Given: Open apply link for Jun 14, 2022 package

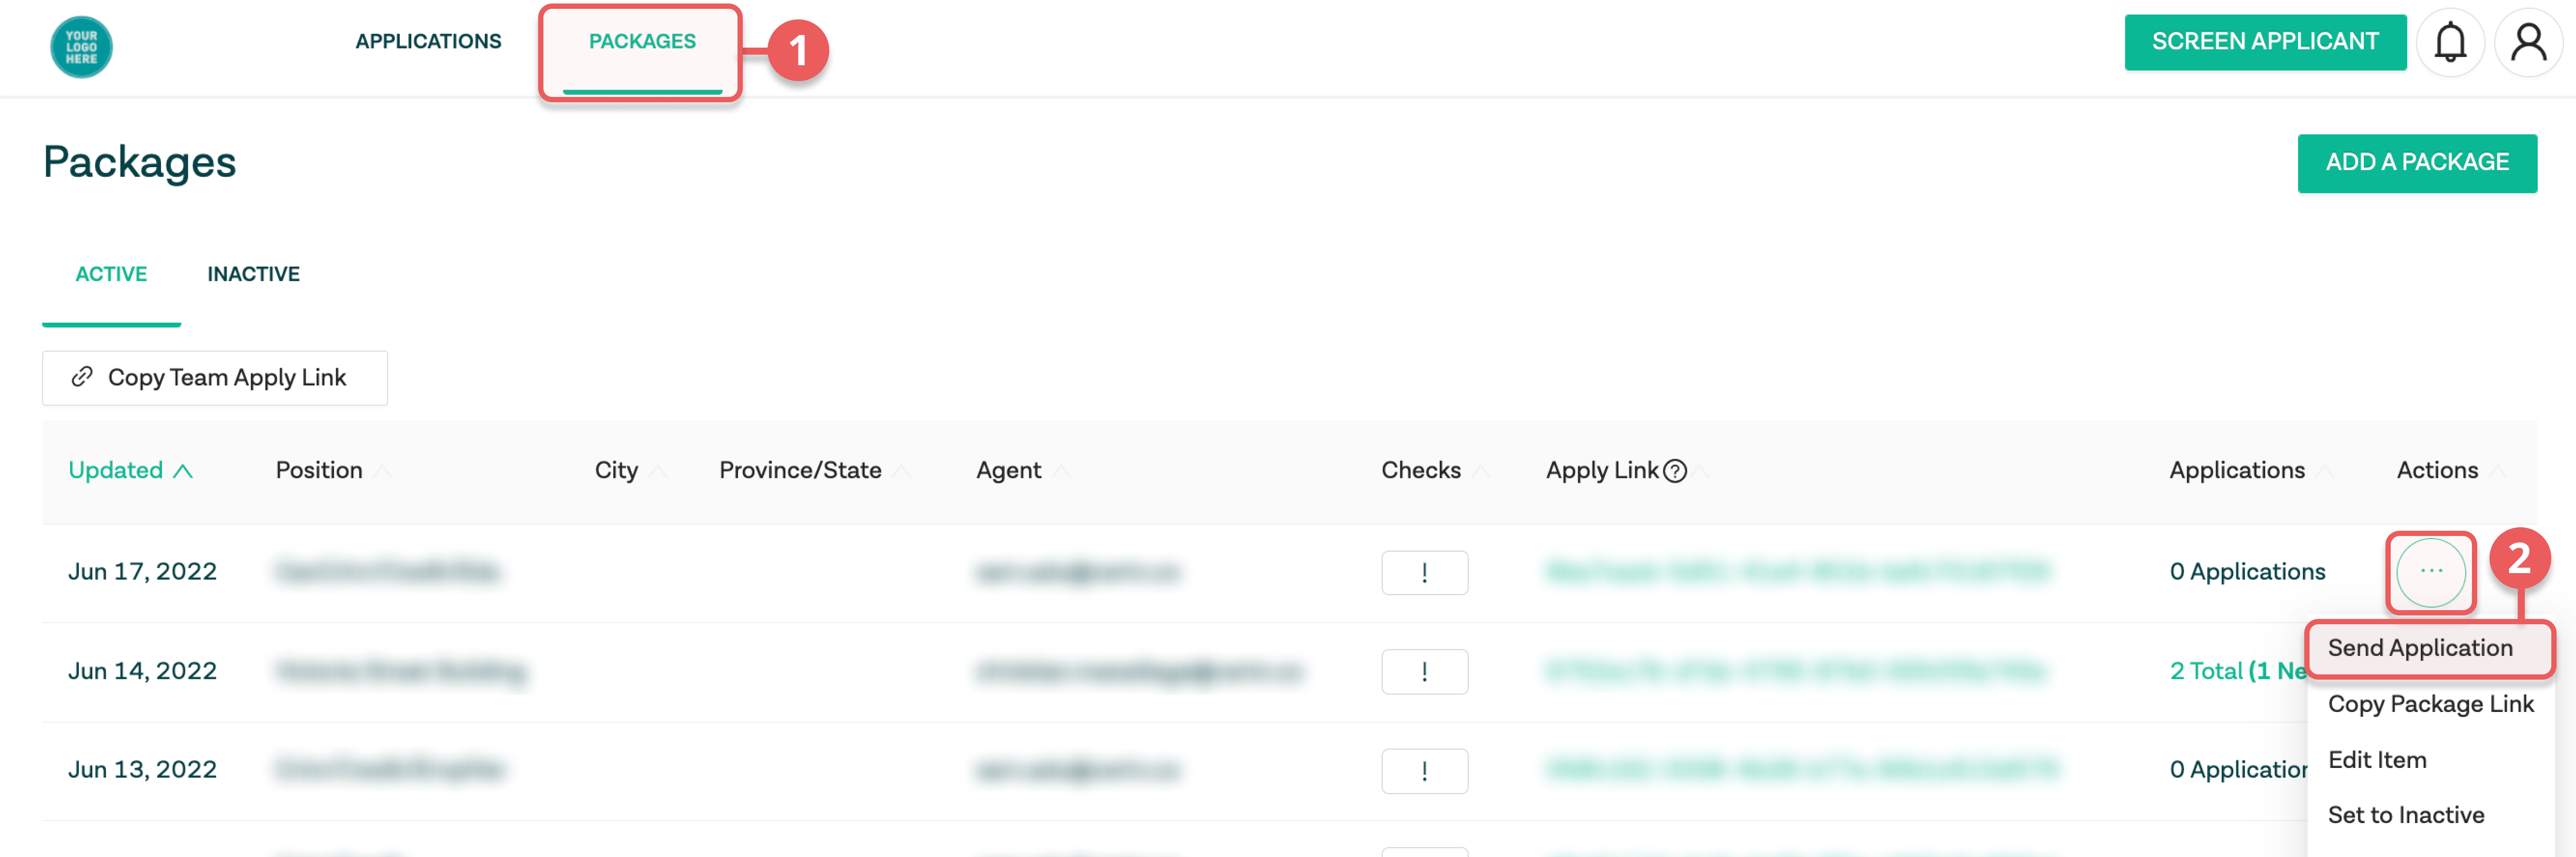Looking at the screenshot, I should (1797, 671).
